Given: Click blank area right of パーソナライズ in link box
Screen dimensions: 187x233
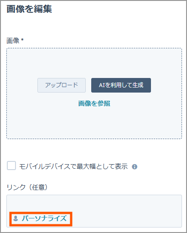Looking at the screenshot, I should click(126, 219).
